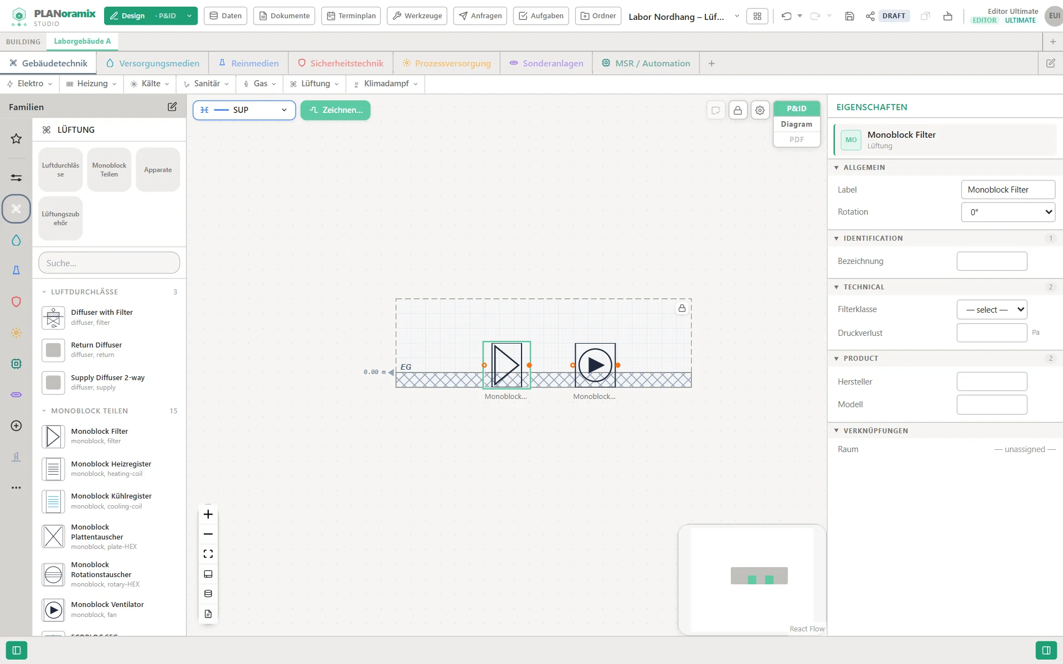Switch to the Sicherheitstechnik tab
The height and width of the screenshot is (664, 1063).
340,63
